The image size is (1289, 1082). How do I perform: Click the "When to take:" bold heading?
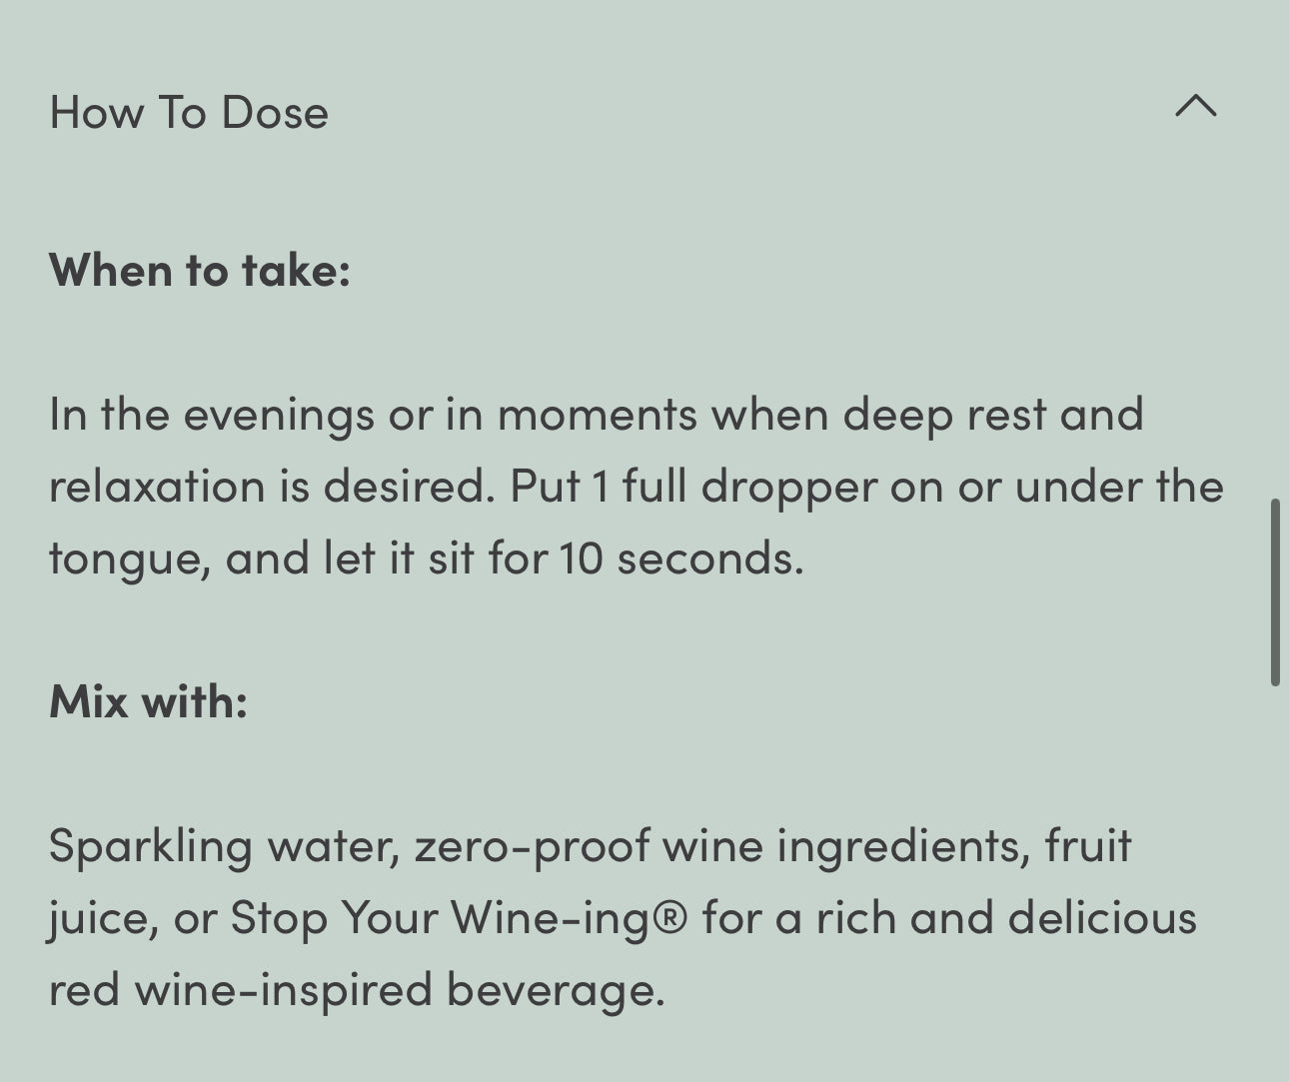point(200,270)
